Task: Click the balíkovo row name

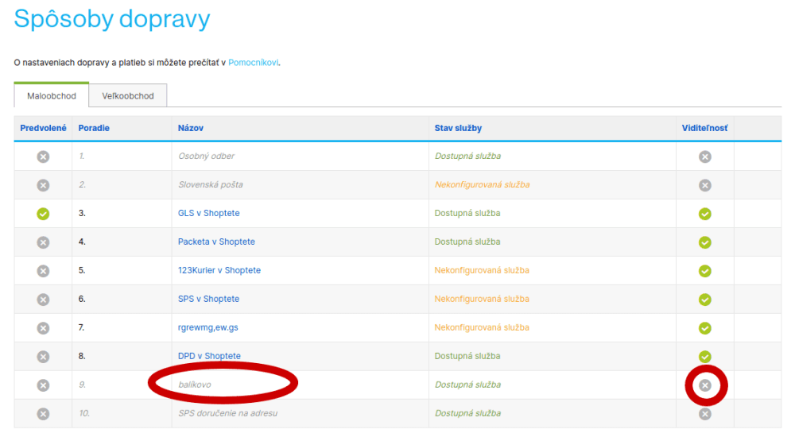Action: [x=195, y=385]
